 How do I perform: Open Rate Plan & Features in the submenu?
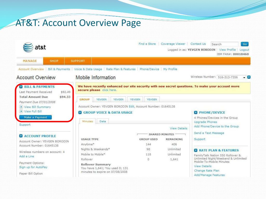tap(121, 69)
